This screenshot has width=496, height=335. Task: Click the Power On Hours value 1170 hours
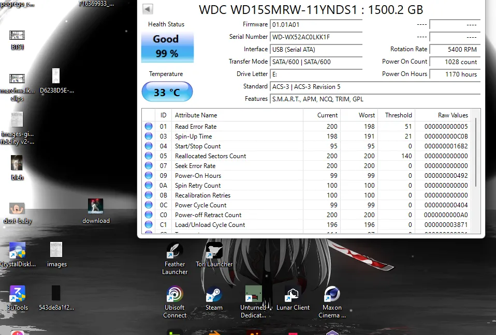tap(455, 74)
